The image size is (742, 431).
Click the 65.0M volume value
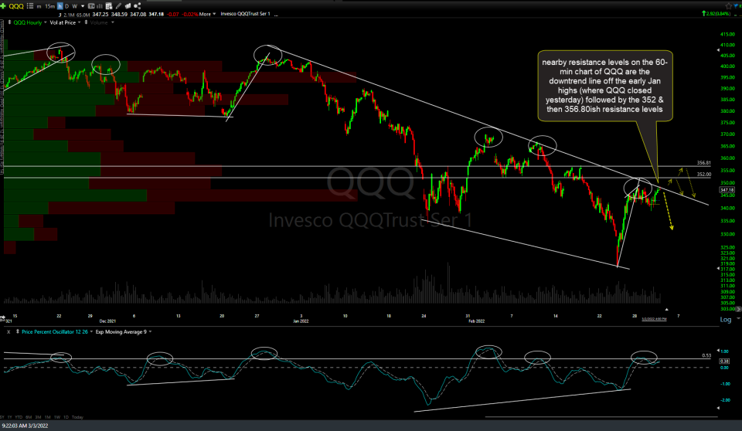tap(83, 15)
